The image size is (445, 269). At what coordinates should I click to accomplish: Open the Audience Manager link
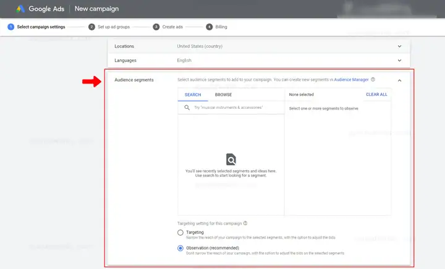(x=351, y=80)
